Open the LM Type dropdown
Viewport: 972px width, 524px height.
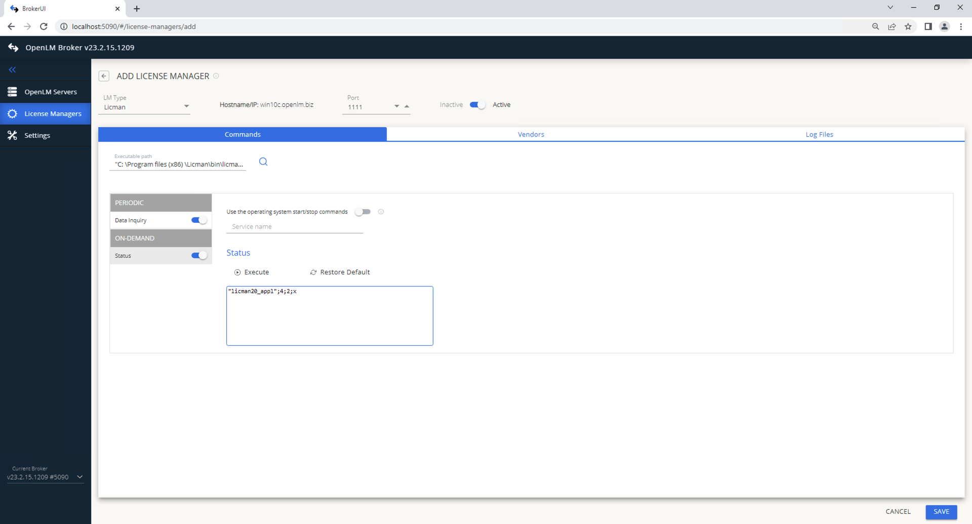coord(186,106)
